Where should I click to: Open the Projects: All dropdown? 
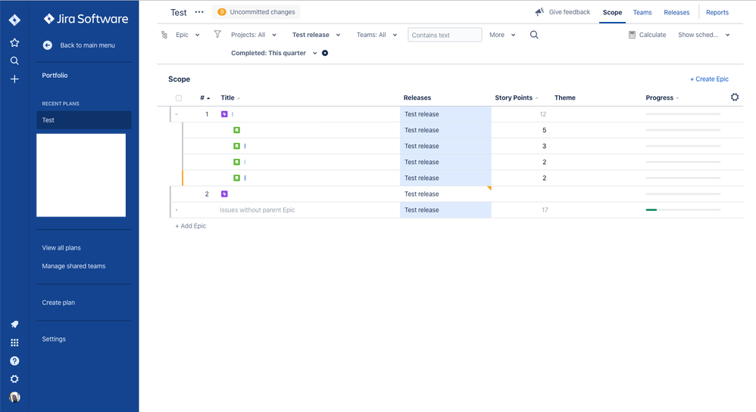point(254,35)
